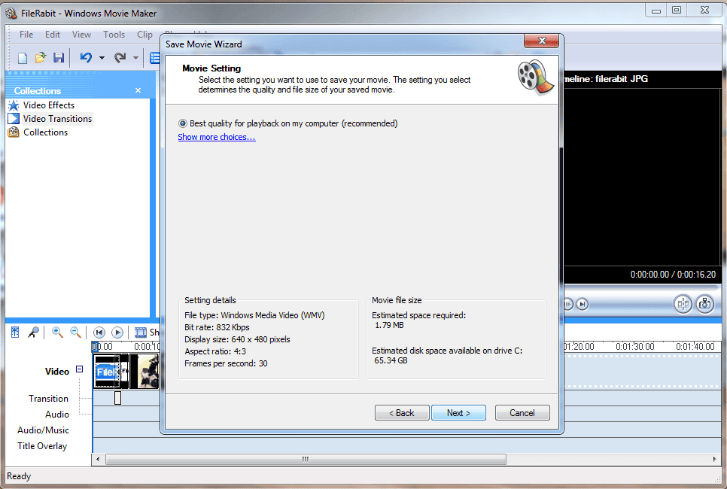Zoom in on the timeline
Image resolution: width=727 pixels, height=489 pixels.
pos(57,332)
